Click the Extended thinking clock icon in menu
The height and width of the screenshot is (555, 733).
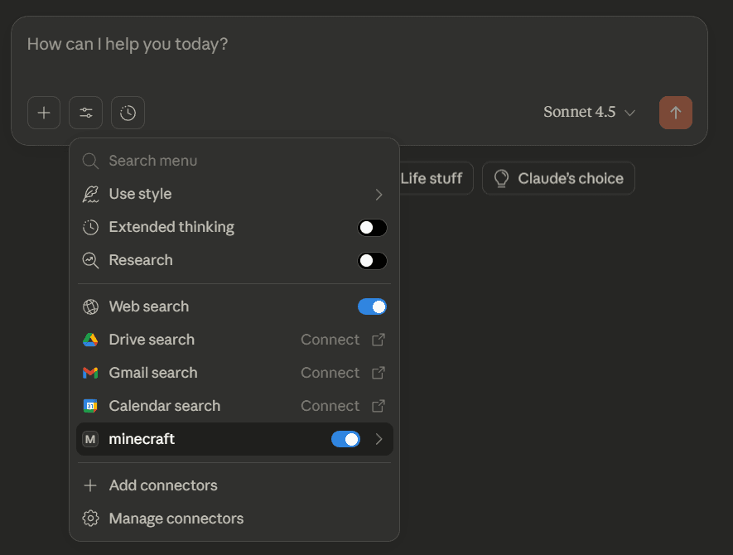pos(90,227)
